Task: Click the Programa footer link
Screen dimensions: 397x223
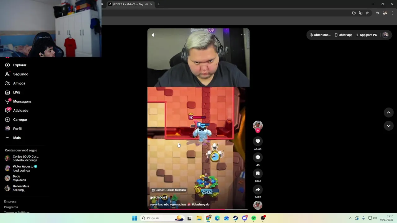Action: pos(11,207)
